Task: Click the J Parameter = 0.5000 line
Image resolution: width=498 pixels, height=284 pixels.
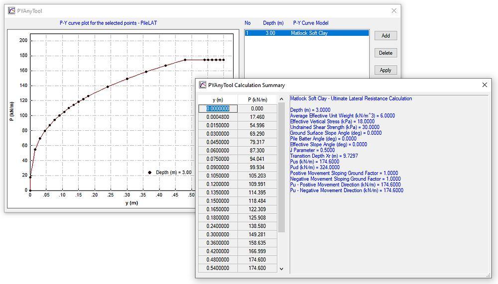Action: coord(312,150)
